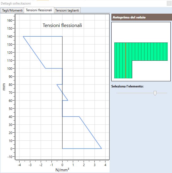Click the 4 value on horizontal axis

coord(105,165)
